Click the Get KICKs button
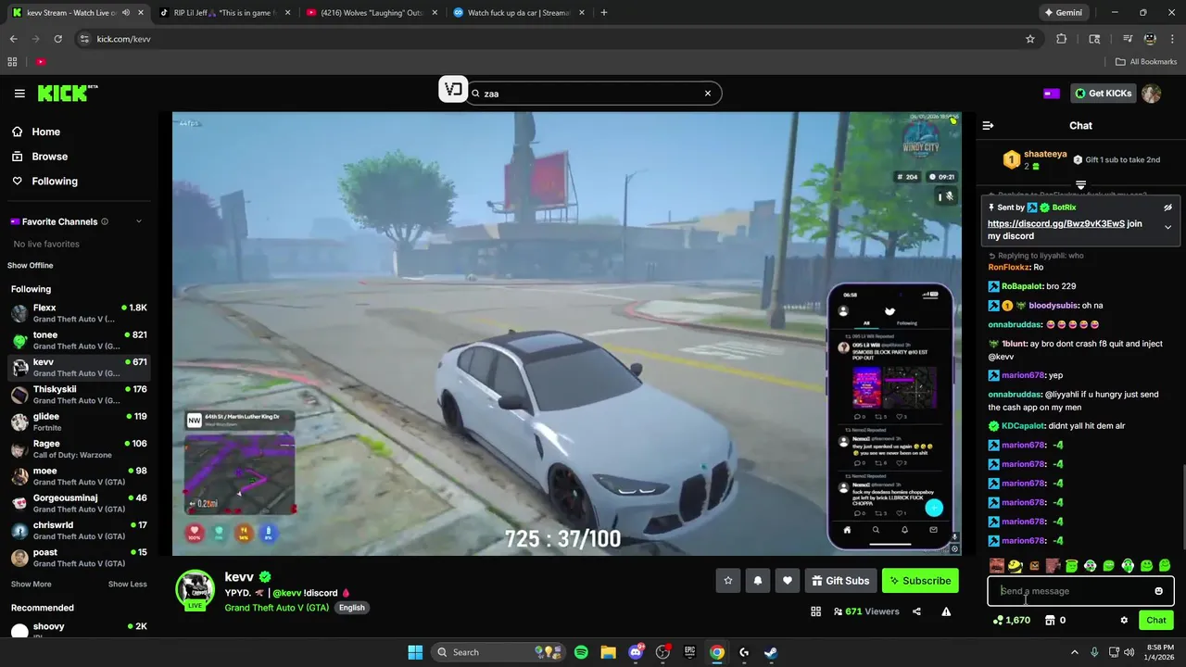This screenshot has width=1186, height=667. click(1103, 93)
